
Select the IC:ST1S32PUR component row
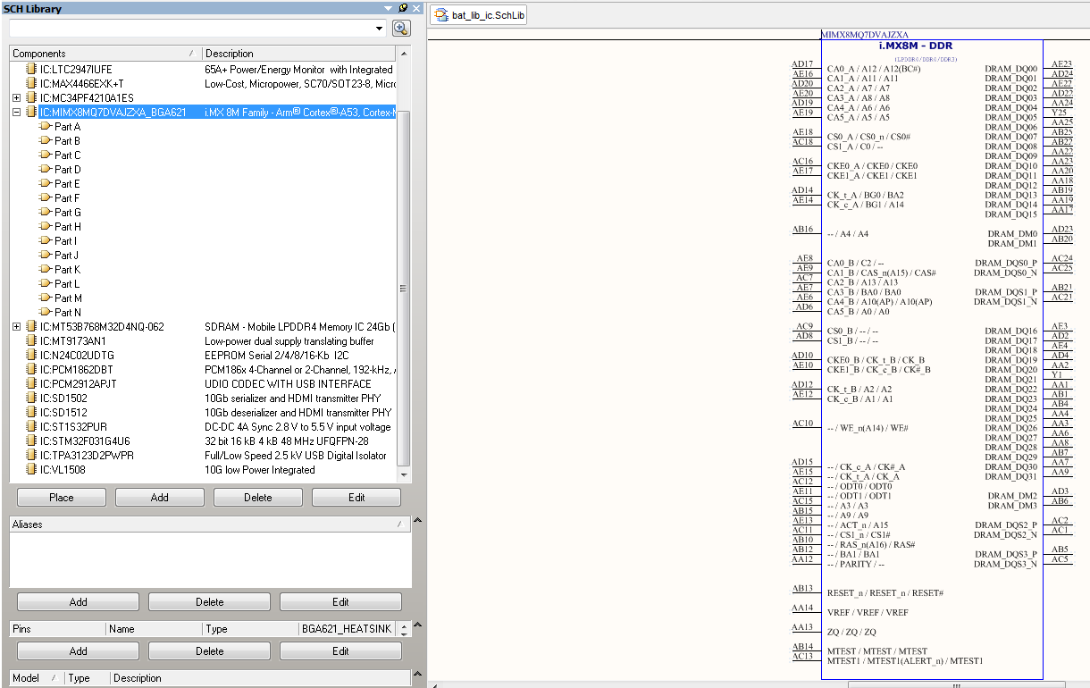(203, 427)
